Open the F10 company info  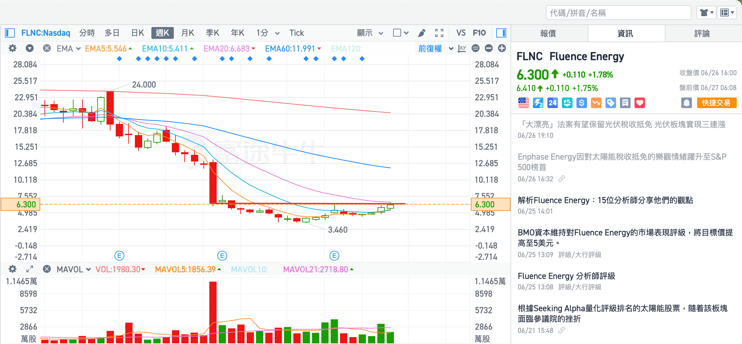479,33
